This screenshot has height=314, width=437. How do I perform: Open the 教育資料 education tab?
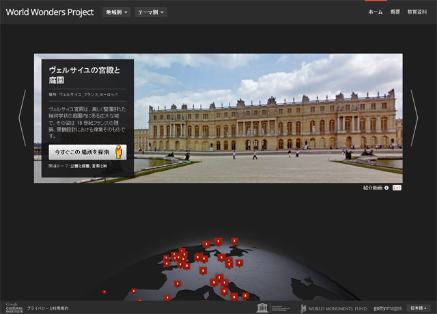point(417,12)
